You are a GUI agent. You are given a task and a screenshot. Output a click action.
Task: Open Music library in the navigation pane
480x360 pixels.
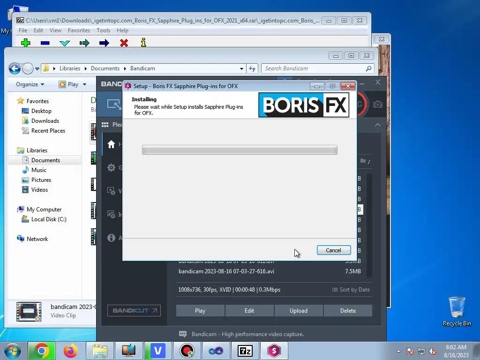[x=38, y=170]
